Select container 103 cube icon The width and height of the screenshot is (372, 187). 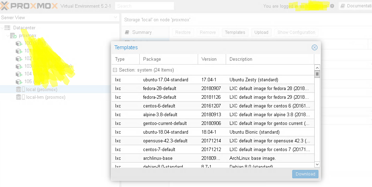(19, 66)
